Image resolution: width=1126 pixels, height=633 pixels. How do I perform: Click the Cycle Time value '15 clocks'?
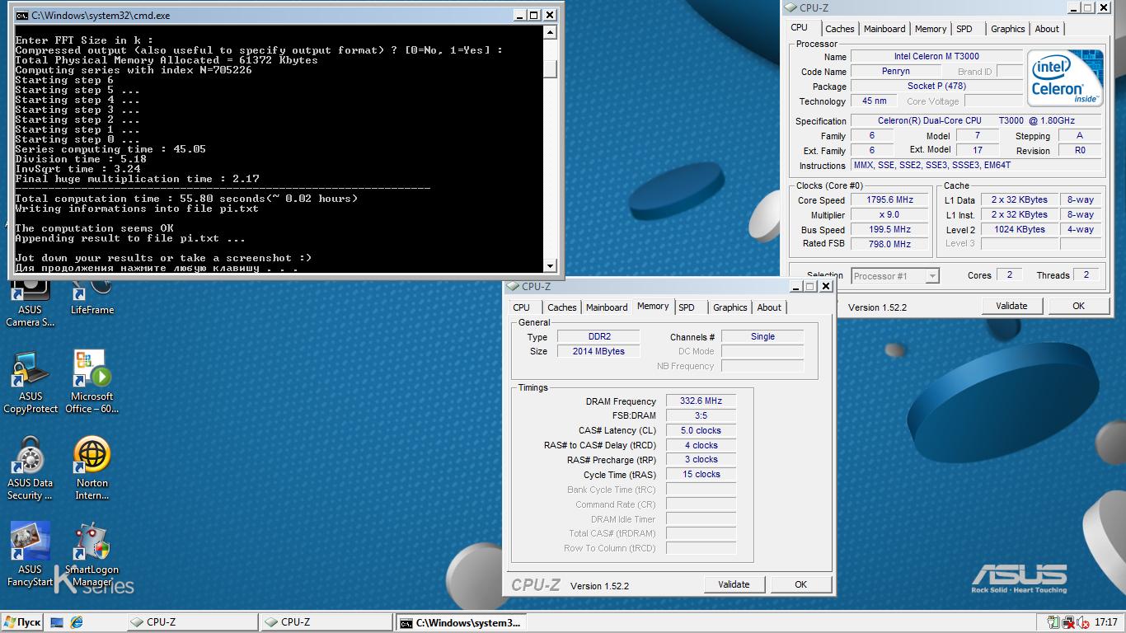[x=701, y=475]
